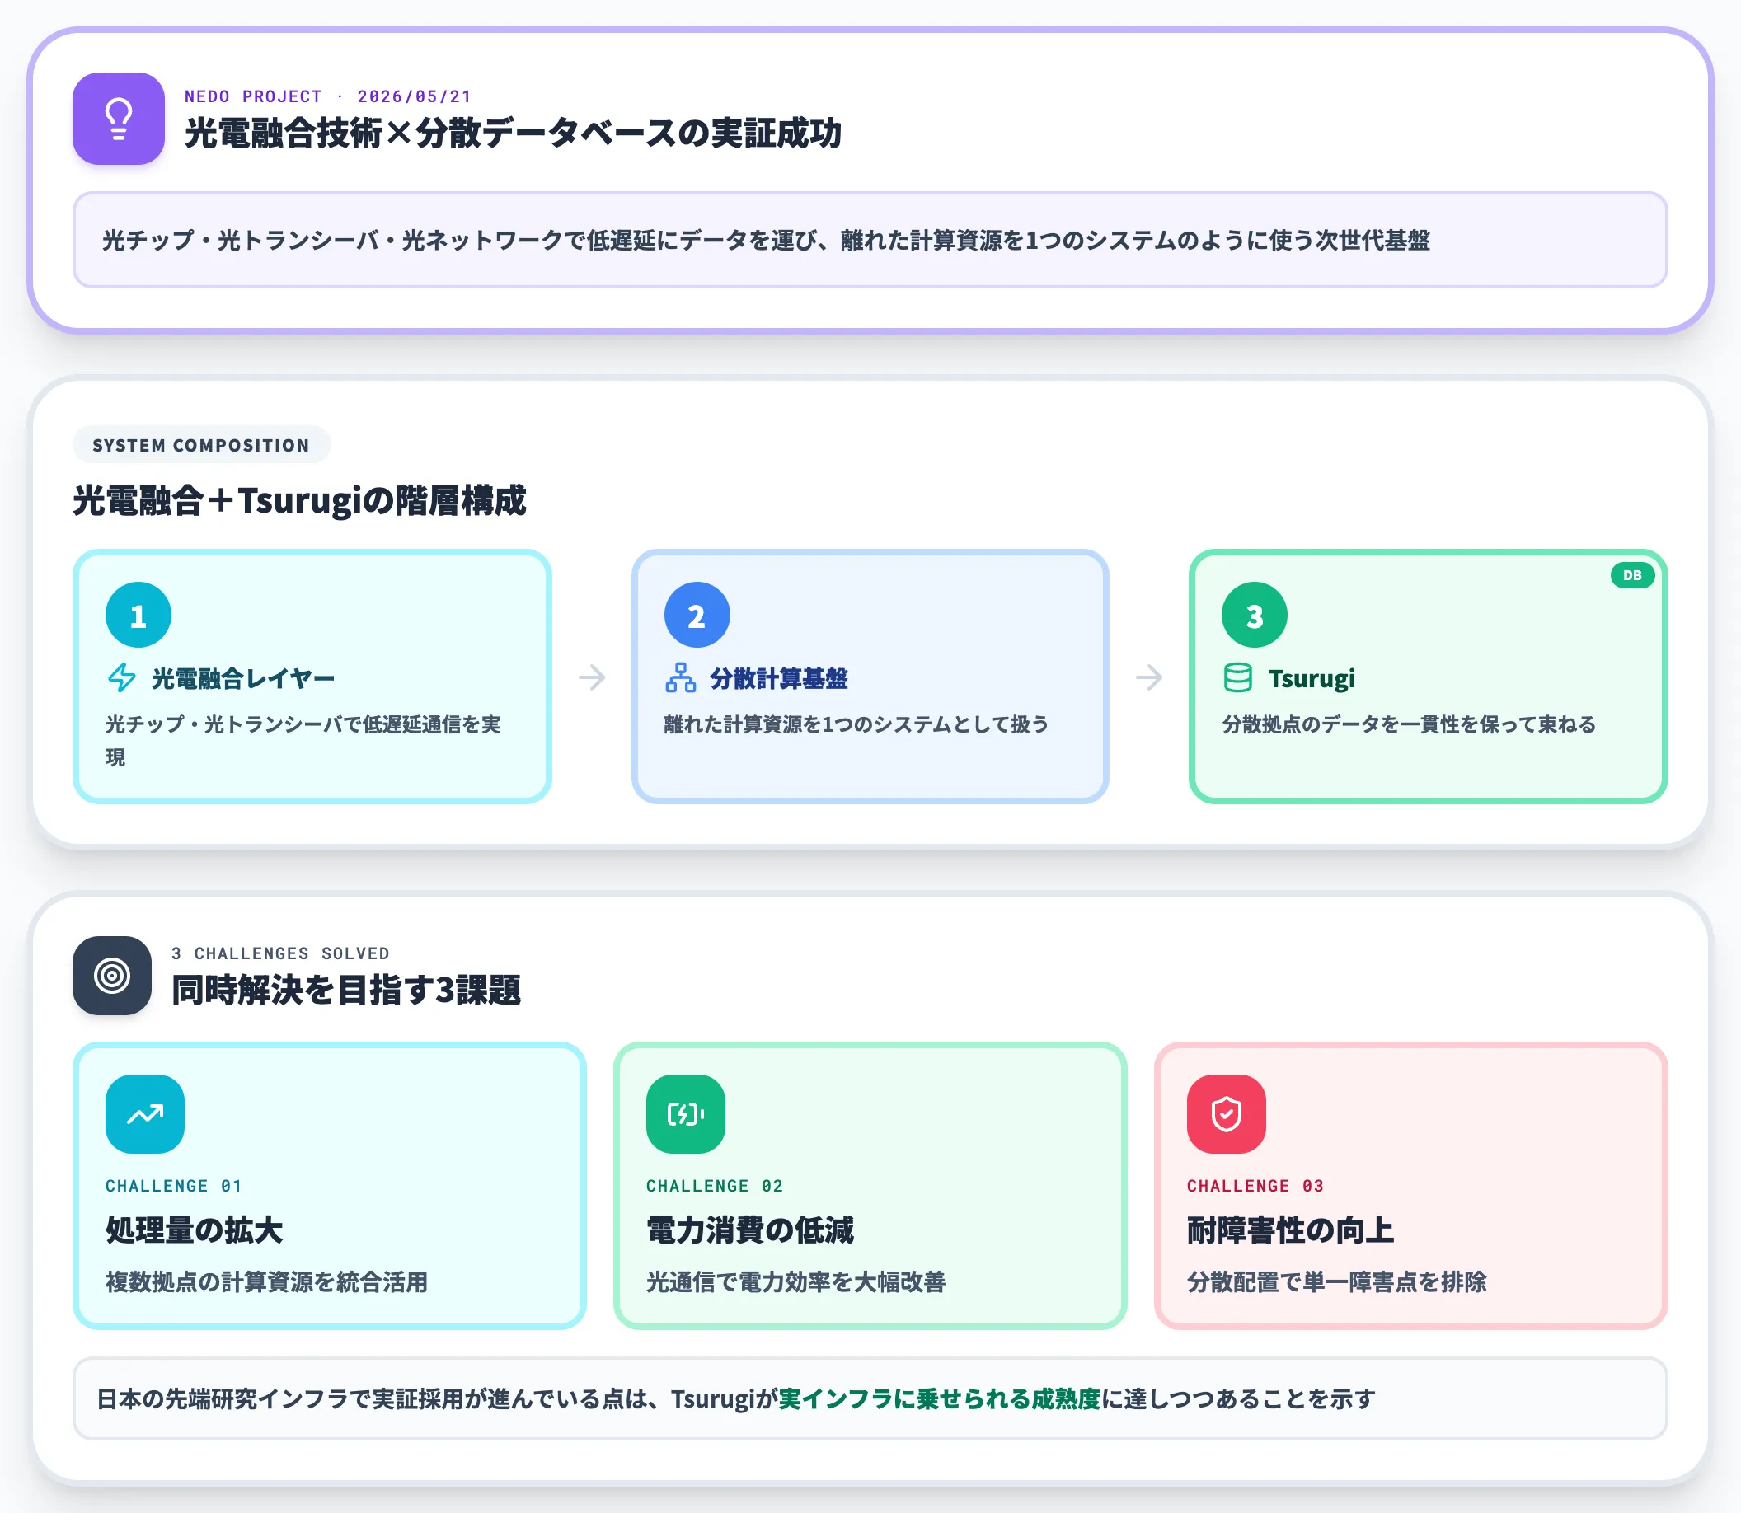This screenshot has height=1513, width=1741.
Task: Click the 電力消費の低減 challenge heading
Action: click(x=750, y=1230)
